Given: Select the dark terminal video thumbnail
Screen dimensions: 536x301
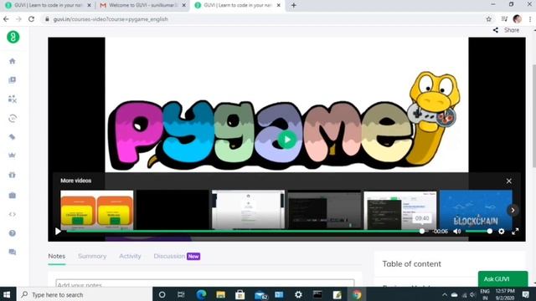Looking at the screenshot, I should coord(324,210).
